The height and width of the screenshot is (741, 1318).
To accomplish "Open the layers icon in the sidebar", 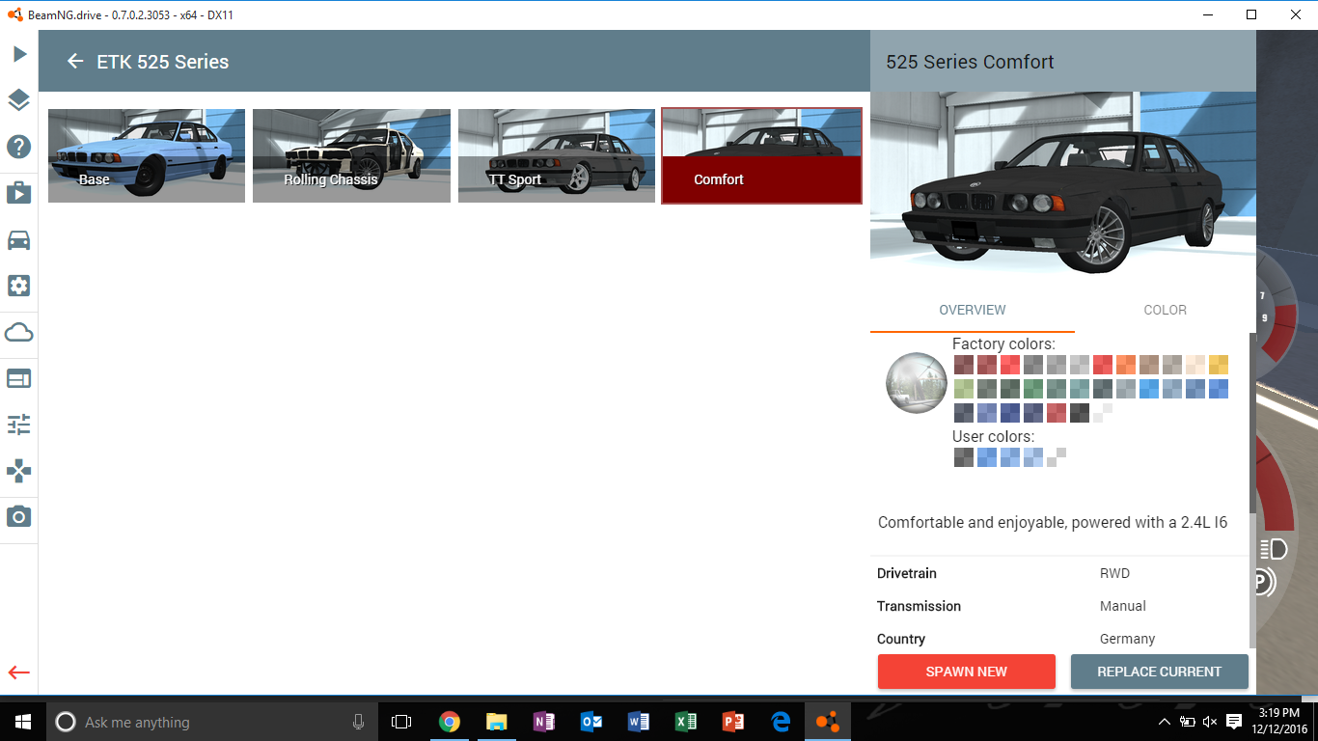I will coord(18,100).
